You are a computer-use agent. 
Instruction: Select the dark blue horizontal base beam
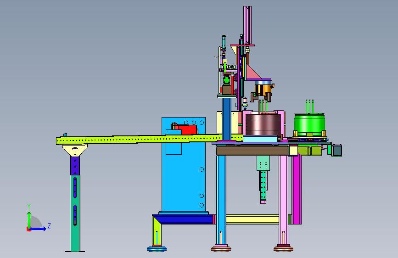pyautogui.click(x=184, y=219)
